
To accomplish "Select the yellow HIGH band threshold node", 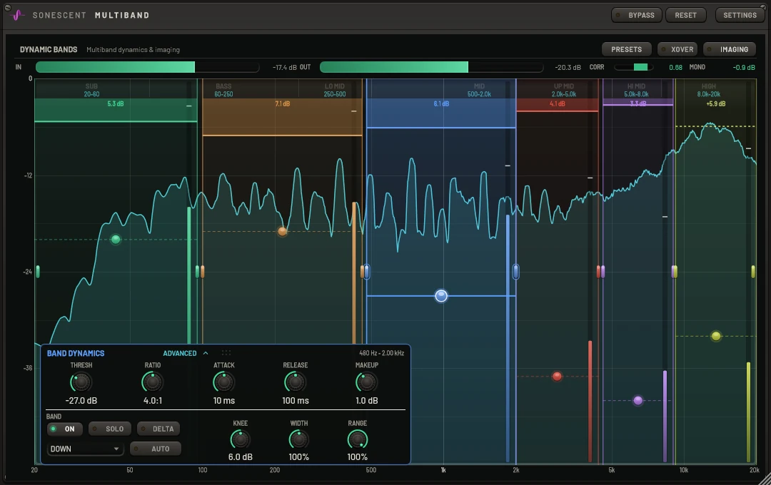I will pyautogui.click(x=716, y=336).
